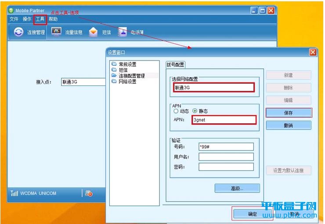Maximize the Mobile Partner window
The image size is (325, 224).
[x=263, y=11]
